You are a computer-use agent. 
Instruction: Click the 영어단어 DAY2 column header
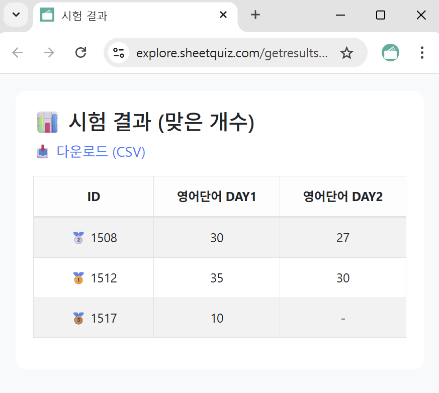click(x=342, y=196)
